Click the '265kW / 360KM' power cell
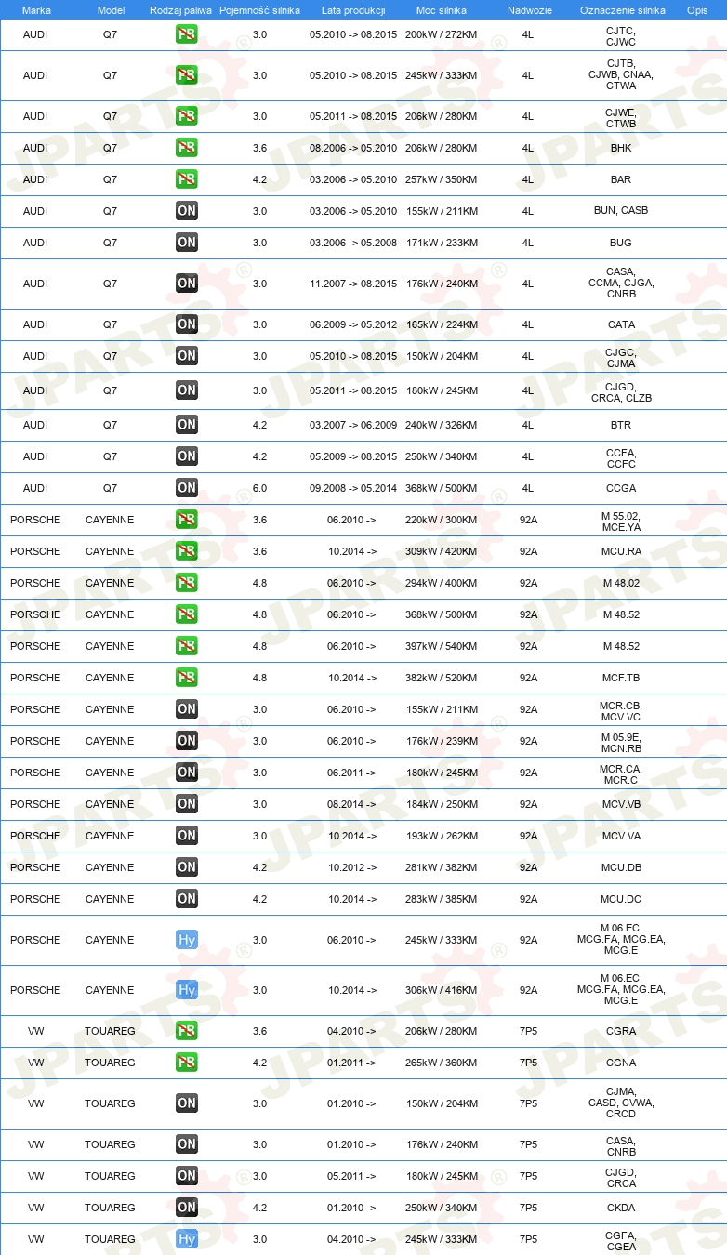727x1255 pixels. tap(442, 1063)
